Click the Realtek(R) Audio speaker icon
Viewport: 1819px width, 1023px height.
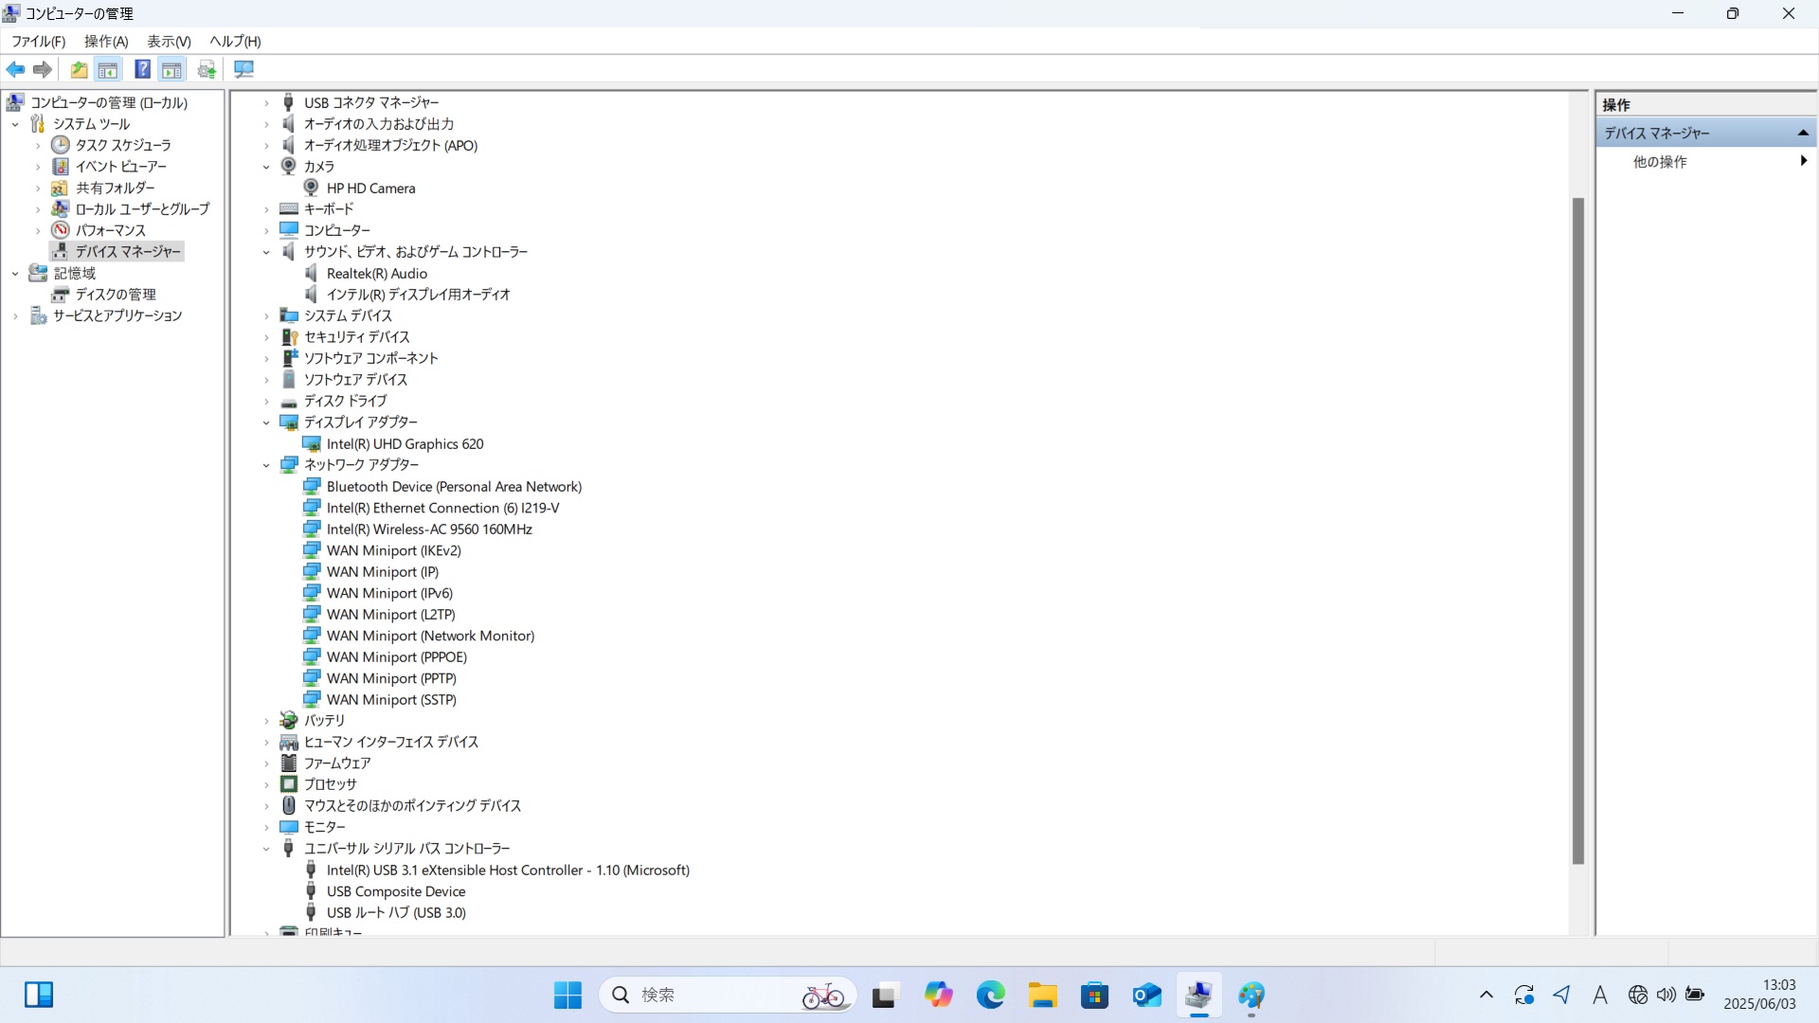click(x=311, y=273)
